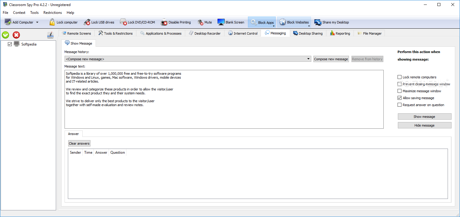Open the Help menu

point(70,13)
